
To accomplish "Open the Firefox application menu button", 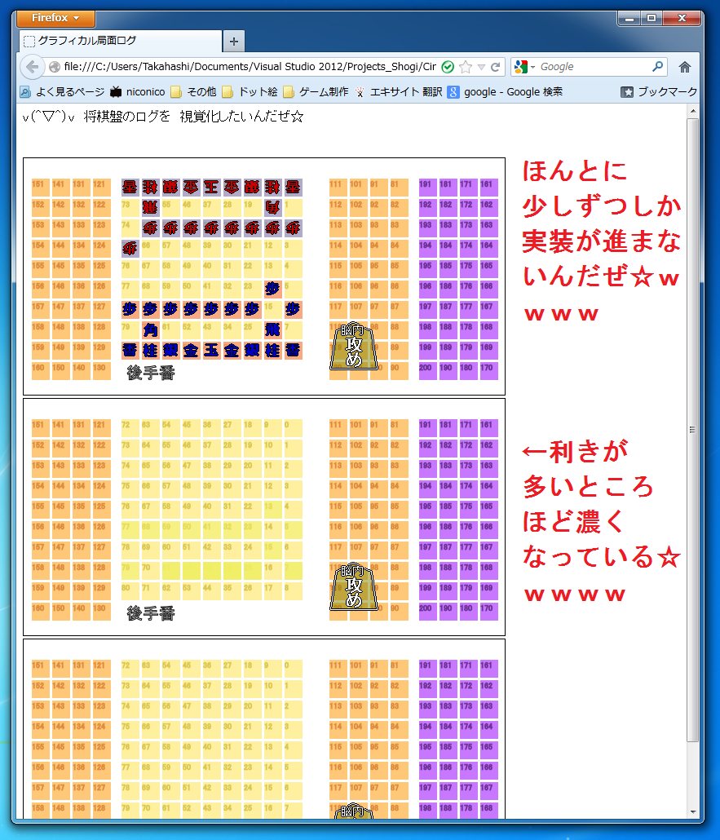I will (55, 18).
